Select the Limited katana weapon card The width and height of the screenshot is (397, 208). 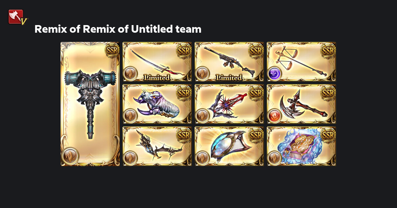click(157, 62)
